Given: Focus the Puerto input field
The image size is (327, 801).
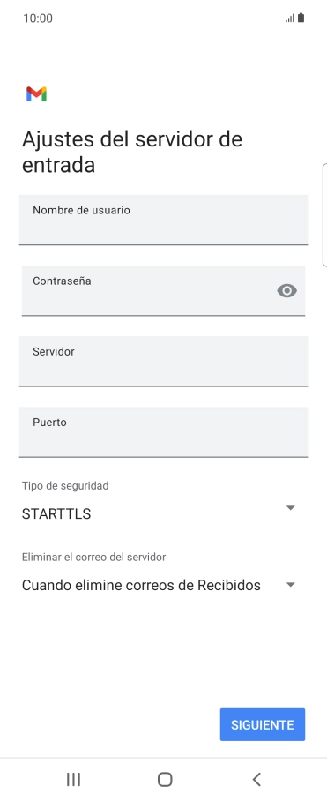Looking at the screenshot, I should pyautogui.click(x=163, y=431).
